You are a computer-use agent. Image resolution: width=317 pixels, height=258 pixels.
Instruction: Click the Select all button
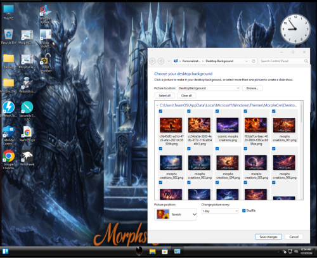[x=165, y=96]
